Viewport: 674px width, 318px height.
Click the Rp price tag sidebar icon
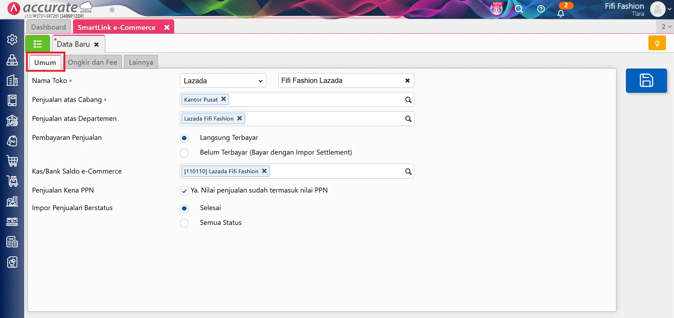pyautogui.click(x=12, y=141)
